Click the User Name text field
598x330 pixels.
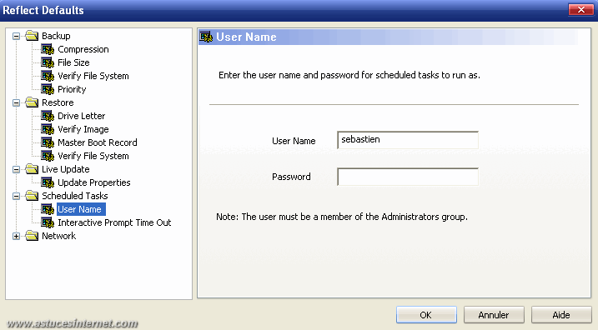coord(408,140)
